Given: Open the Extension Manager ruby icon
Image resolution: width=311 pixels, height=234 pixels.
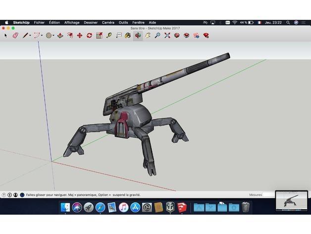Looking at the screenshot, I should [x=206, y=36].
